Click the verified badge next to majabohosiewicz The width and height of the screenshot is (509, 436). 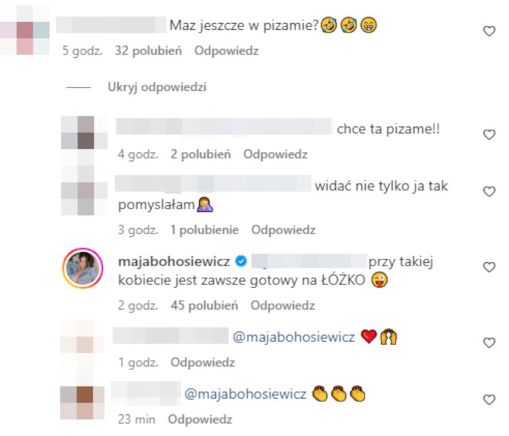pyautogui.click(x=241, y=261)
